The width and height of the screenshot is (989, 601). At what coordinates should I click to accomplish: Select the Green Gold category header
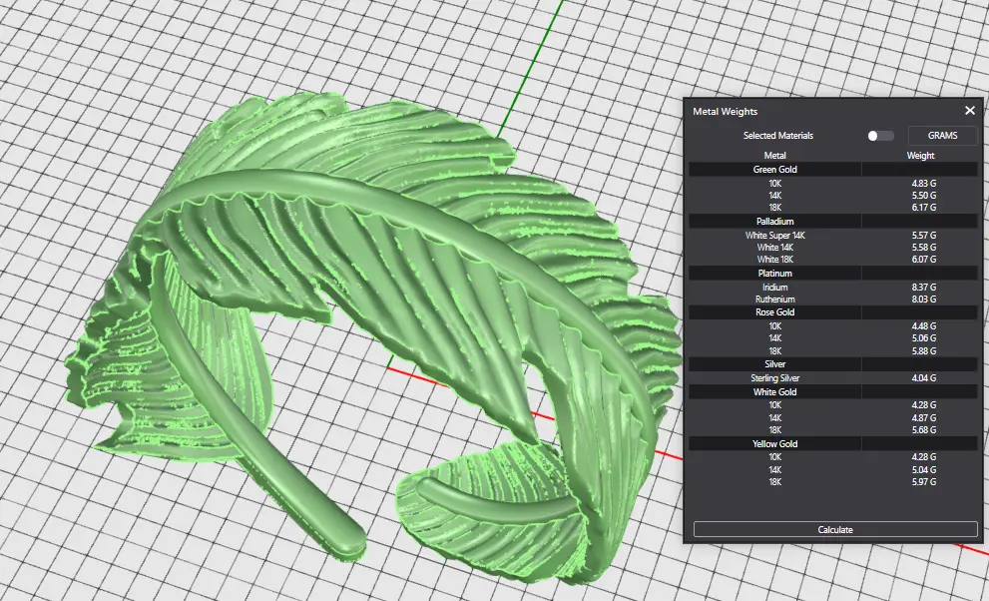click(774, 170)
